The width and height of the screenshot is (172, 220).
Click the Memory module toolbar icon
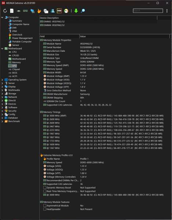25,11
